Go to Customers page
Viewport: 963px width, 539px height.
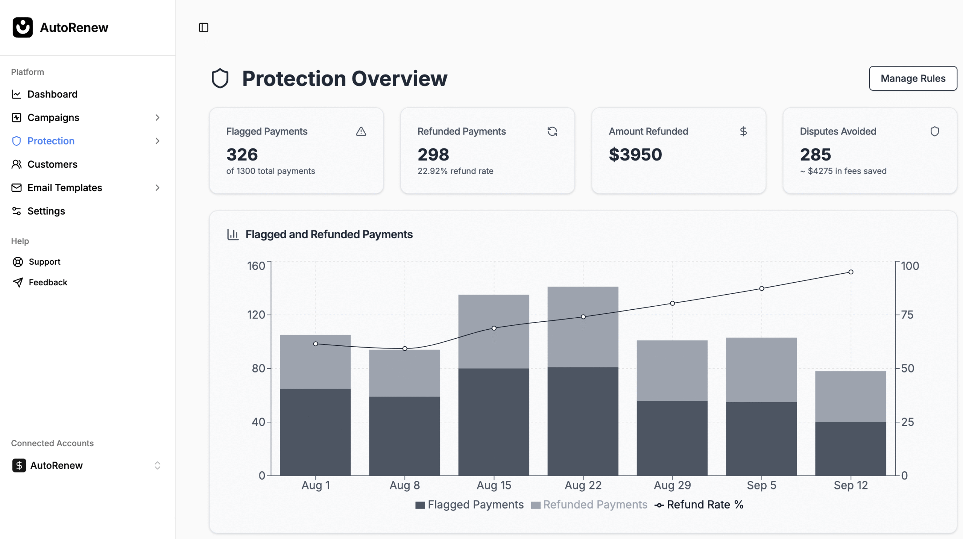52,164
